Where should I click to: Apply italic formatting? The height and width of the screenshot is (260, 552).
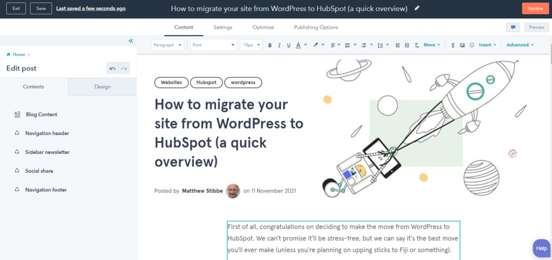tap(279, 45)
